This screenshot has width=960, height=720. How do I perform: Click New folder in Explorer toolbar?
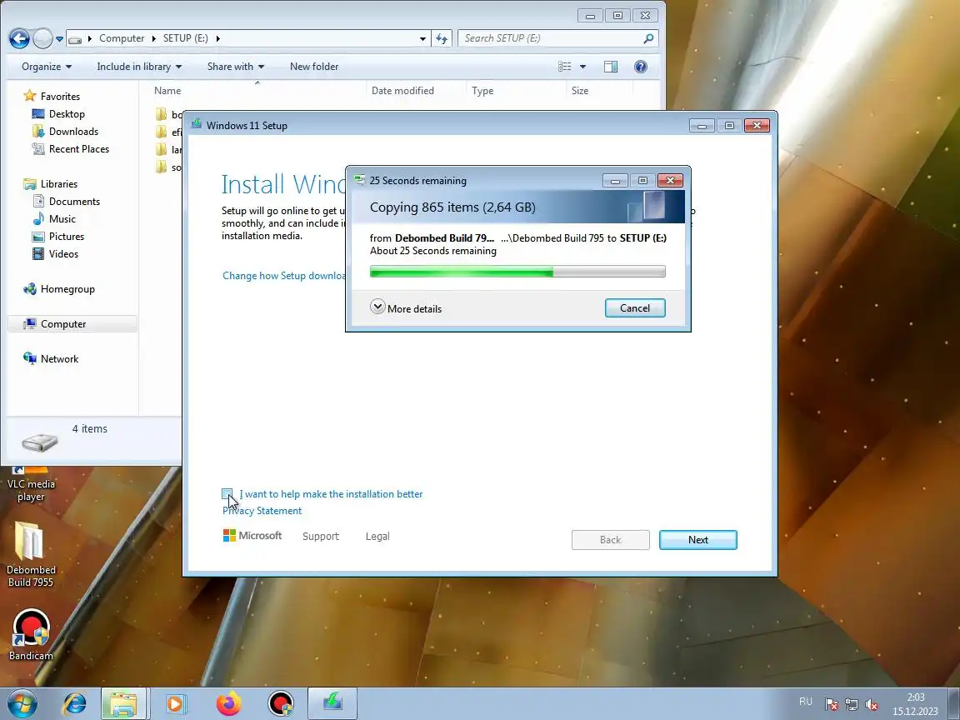[314, 67]
